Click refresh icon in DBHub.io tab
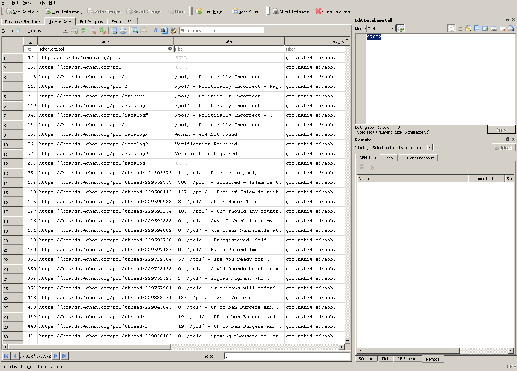Screen dimensions: 517x371 pyautogui.click(x=362, y=167)
